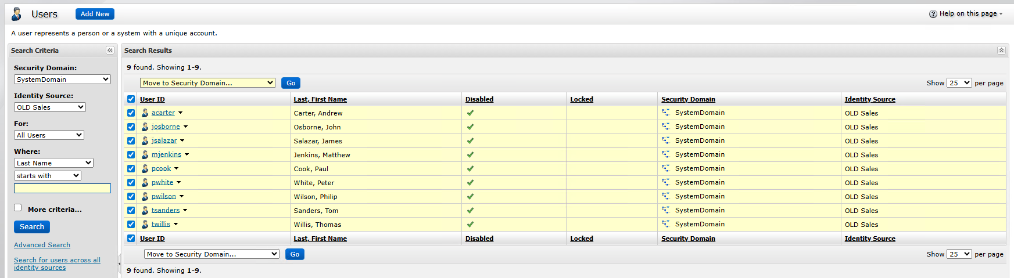Open the Identity Source dropdown showing OLD Sales

point(50,107)
